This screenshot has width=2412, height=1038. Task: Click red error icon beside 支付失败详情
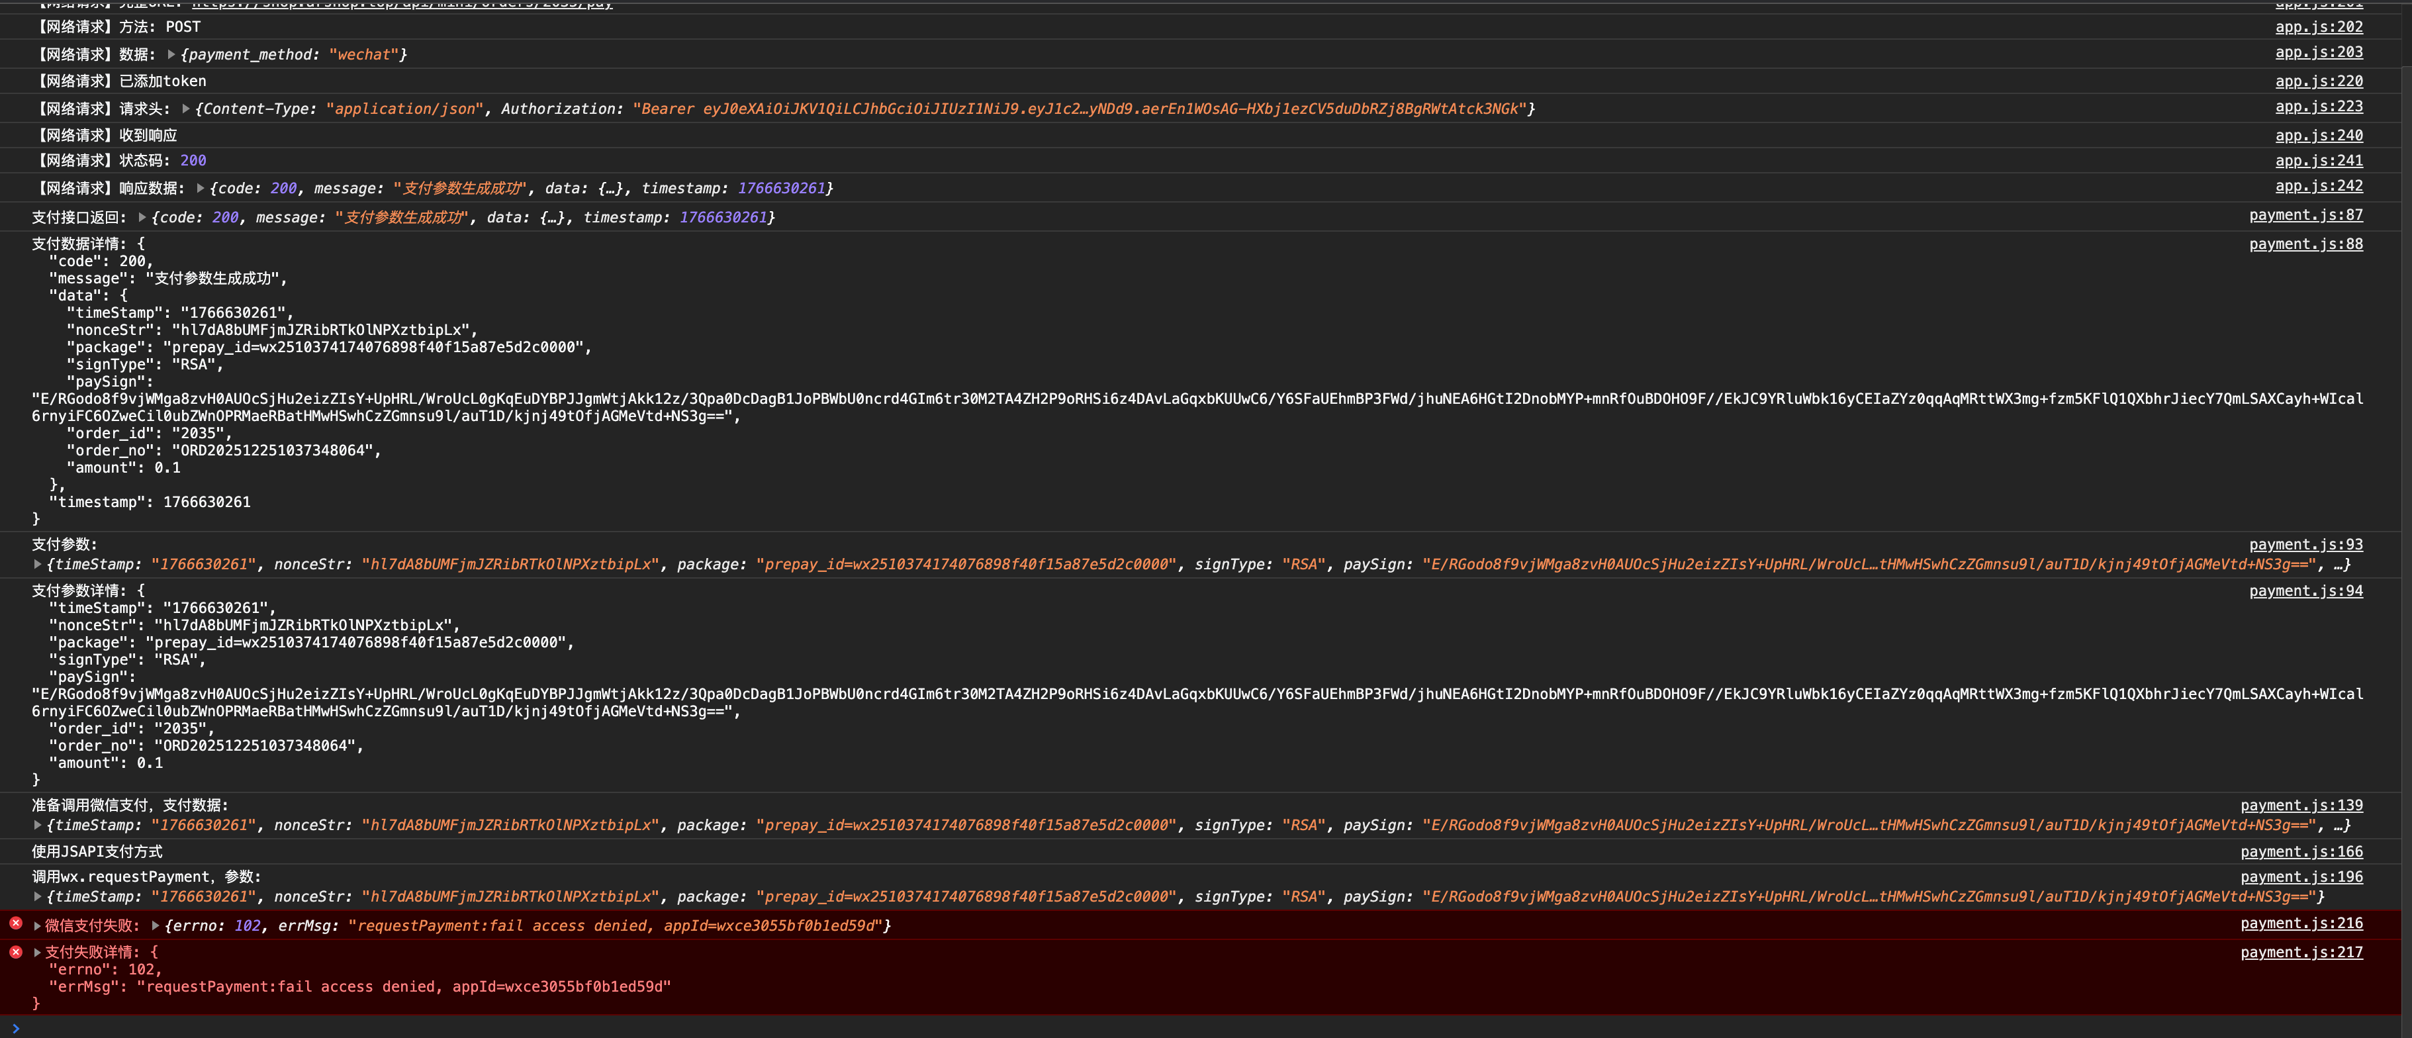point(16,952)
